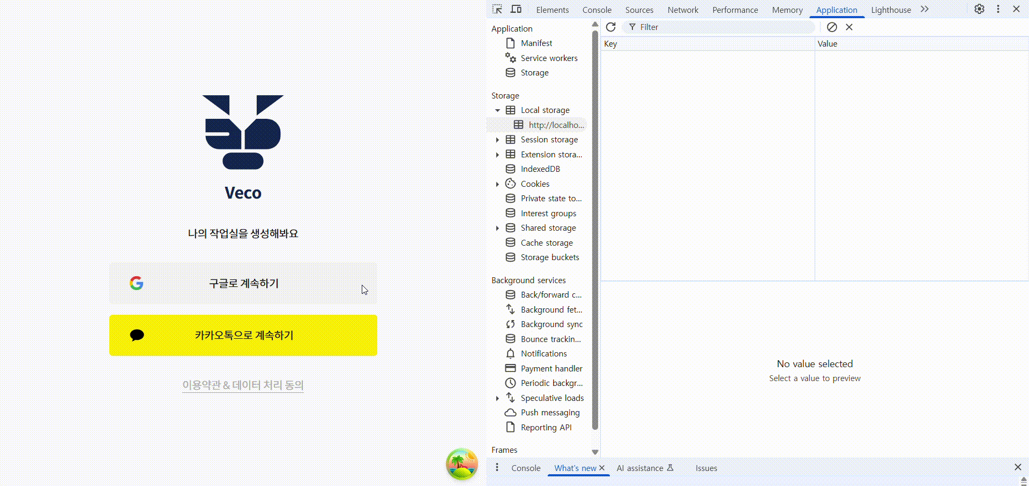Expand the Speculative loads tree
Viewport: 1029px width, 486px height.
(497, 398)
